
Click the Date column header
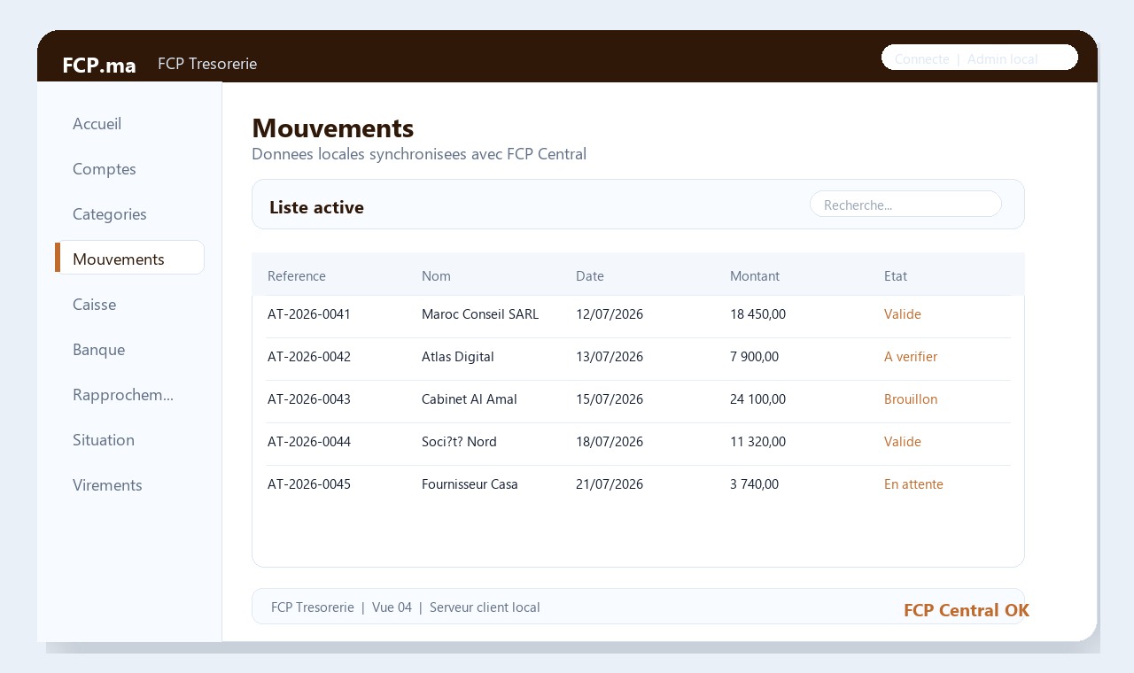point(590,276)
